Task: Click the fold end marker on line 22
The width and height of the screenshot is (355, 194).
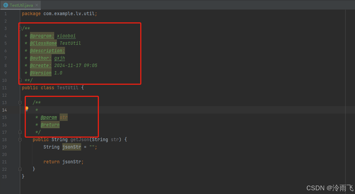Action: (20, 169)
